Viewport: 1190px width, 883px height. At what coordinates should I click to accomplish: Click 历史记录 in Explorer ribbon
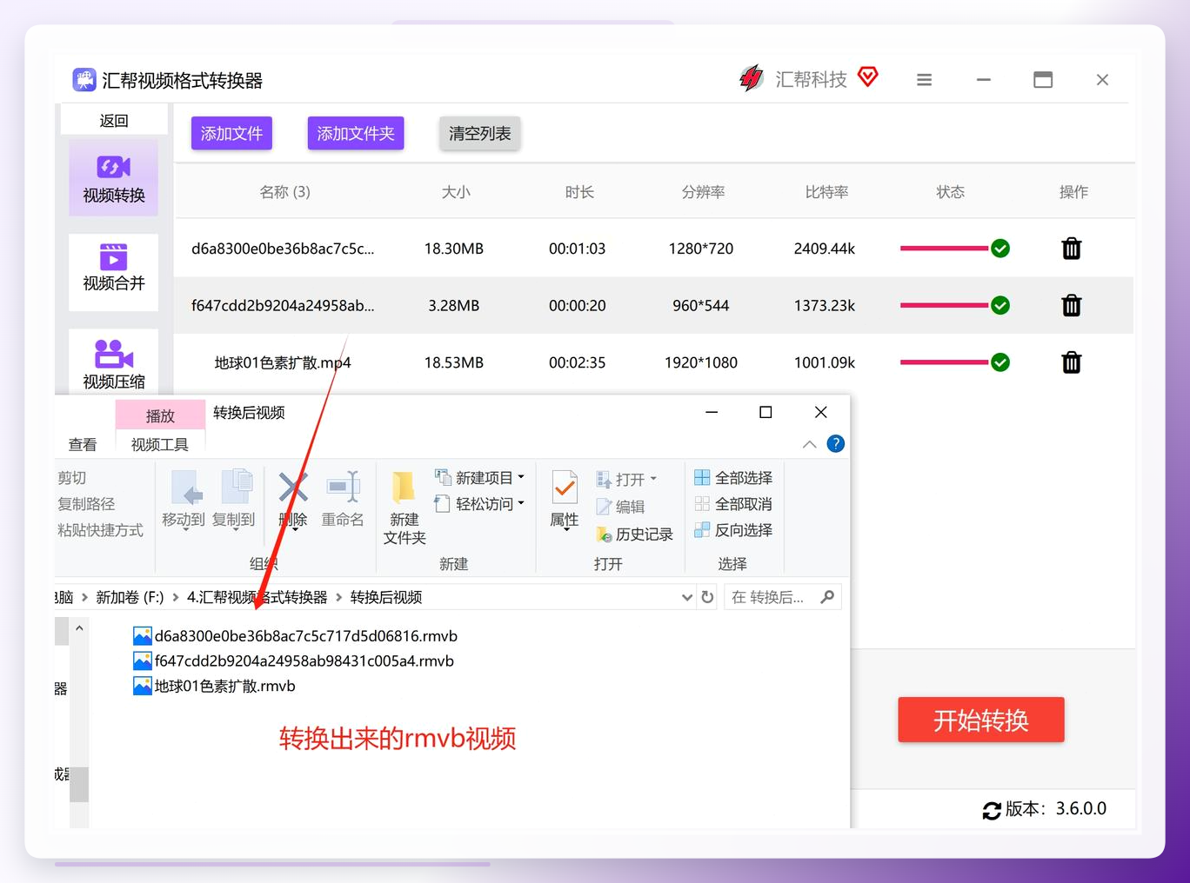[634, 534]
